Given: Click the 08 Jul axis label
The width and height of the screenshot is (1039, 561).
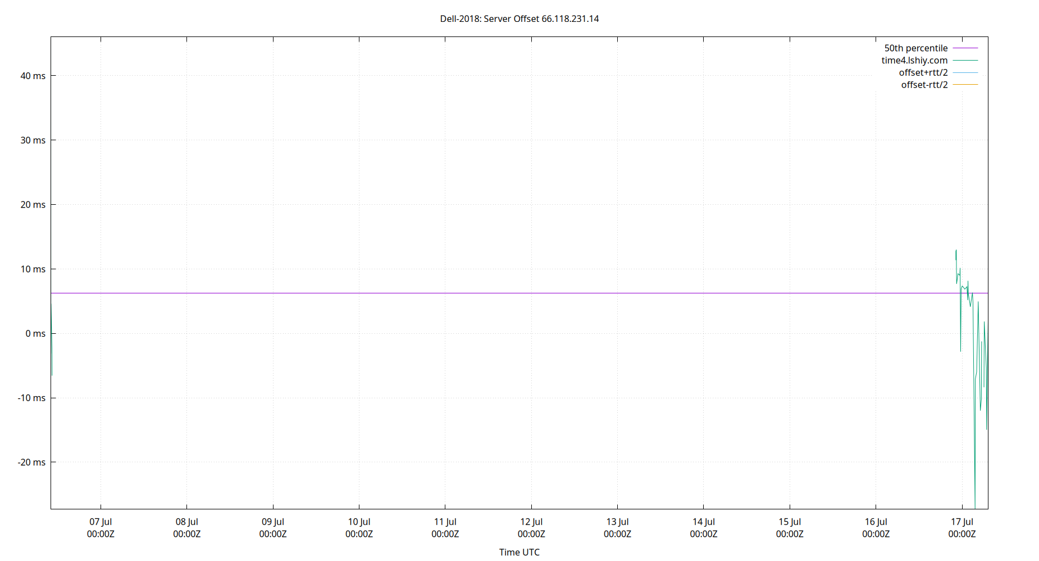Looking at the screenshot, I should (x=186, y=521).
